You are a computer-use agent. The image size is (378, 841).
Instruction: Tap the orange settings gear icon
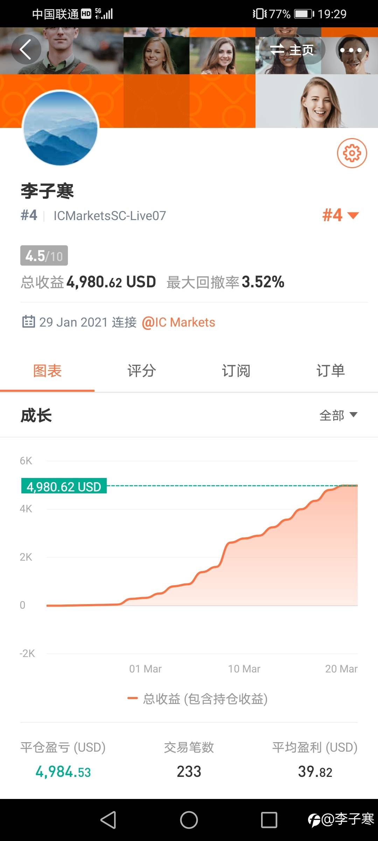tap(352, 153)
